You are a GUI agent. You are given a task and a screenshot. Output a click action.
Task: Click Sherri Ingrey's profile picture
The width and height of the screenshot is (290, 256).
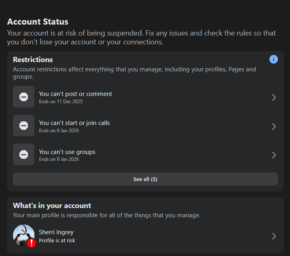22,234
